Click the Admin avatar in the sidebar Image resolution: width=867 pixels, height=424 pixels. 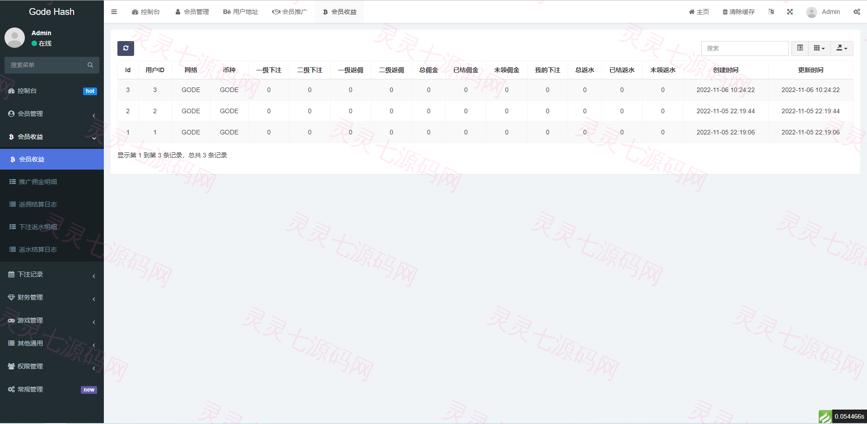click(14, 37)
